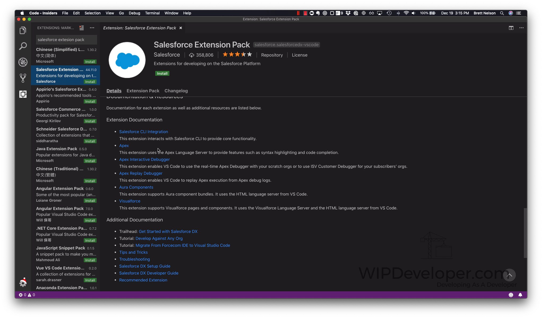Open Tips and Tricks link

tap(133, 252)
